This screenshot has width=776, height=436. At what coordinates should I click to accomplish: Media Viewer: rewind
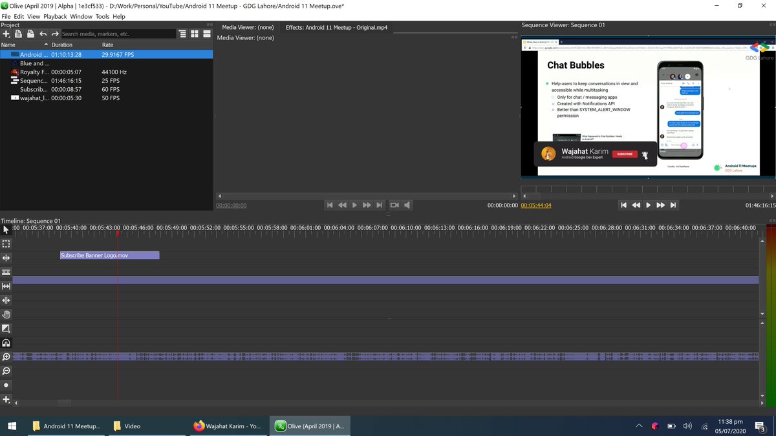click(x=342, y=205)
